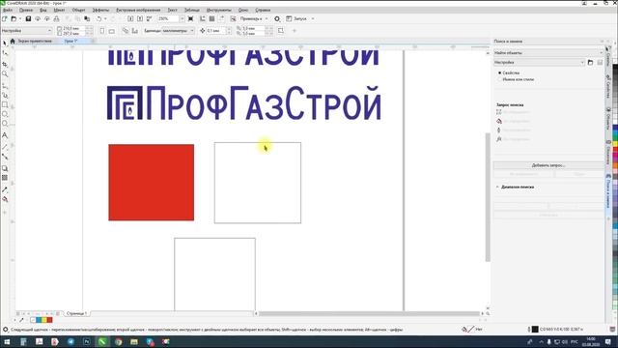Viewport: 618px width, 348px height.
Task: Click the ПрофГазСтрой logo text on canvas
Action: (264, 103)
